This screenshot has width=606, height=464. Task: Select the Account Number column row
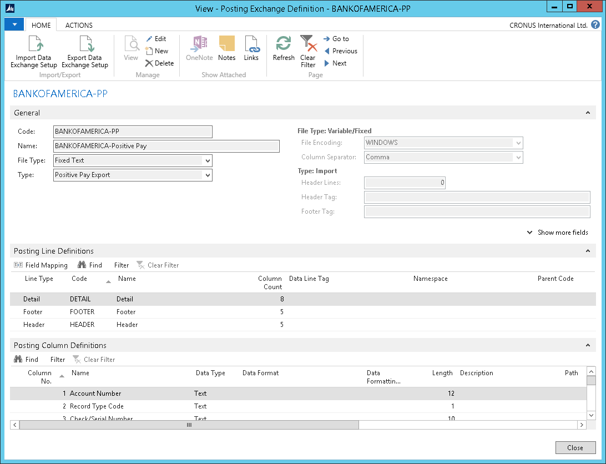(298, 394)
